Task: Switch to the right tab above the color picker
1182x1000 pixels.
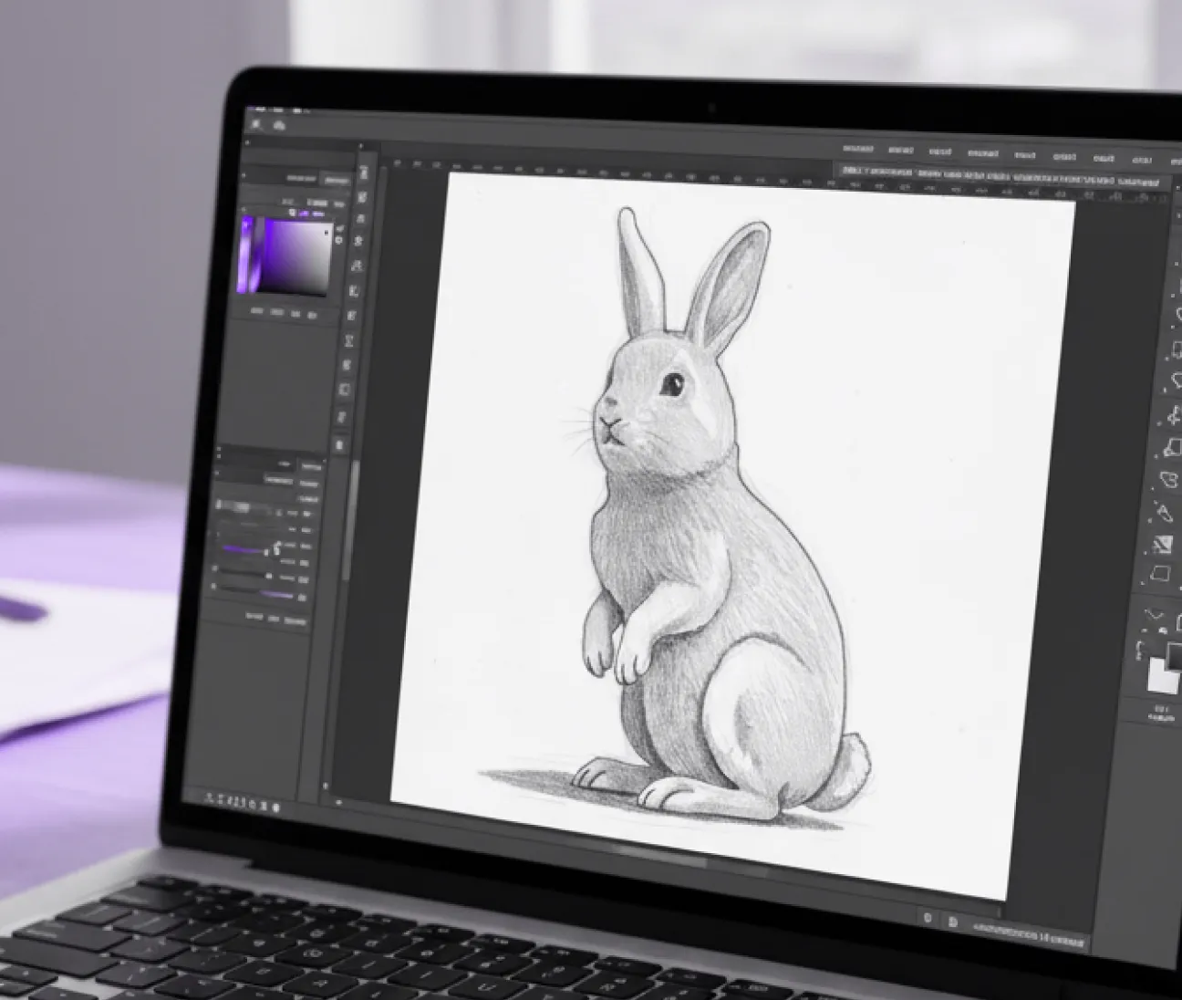Action: (337, 180)
